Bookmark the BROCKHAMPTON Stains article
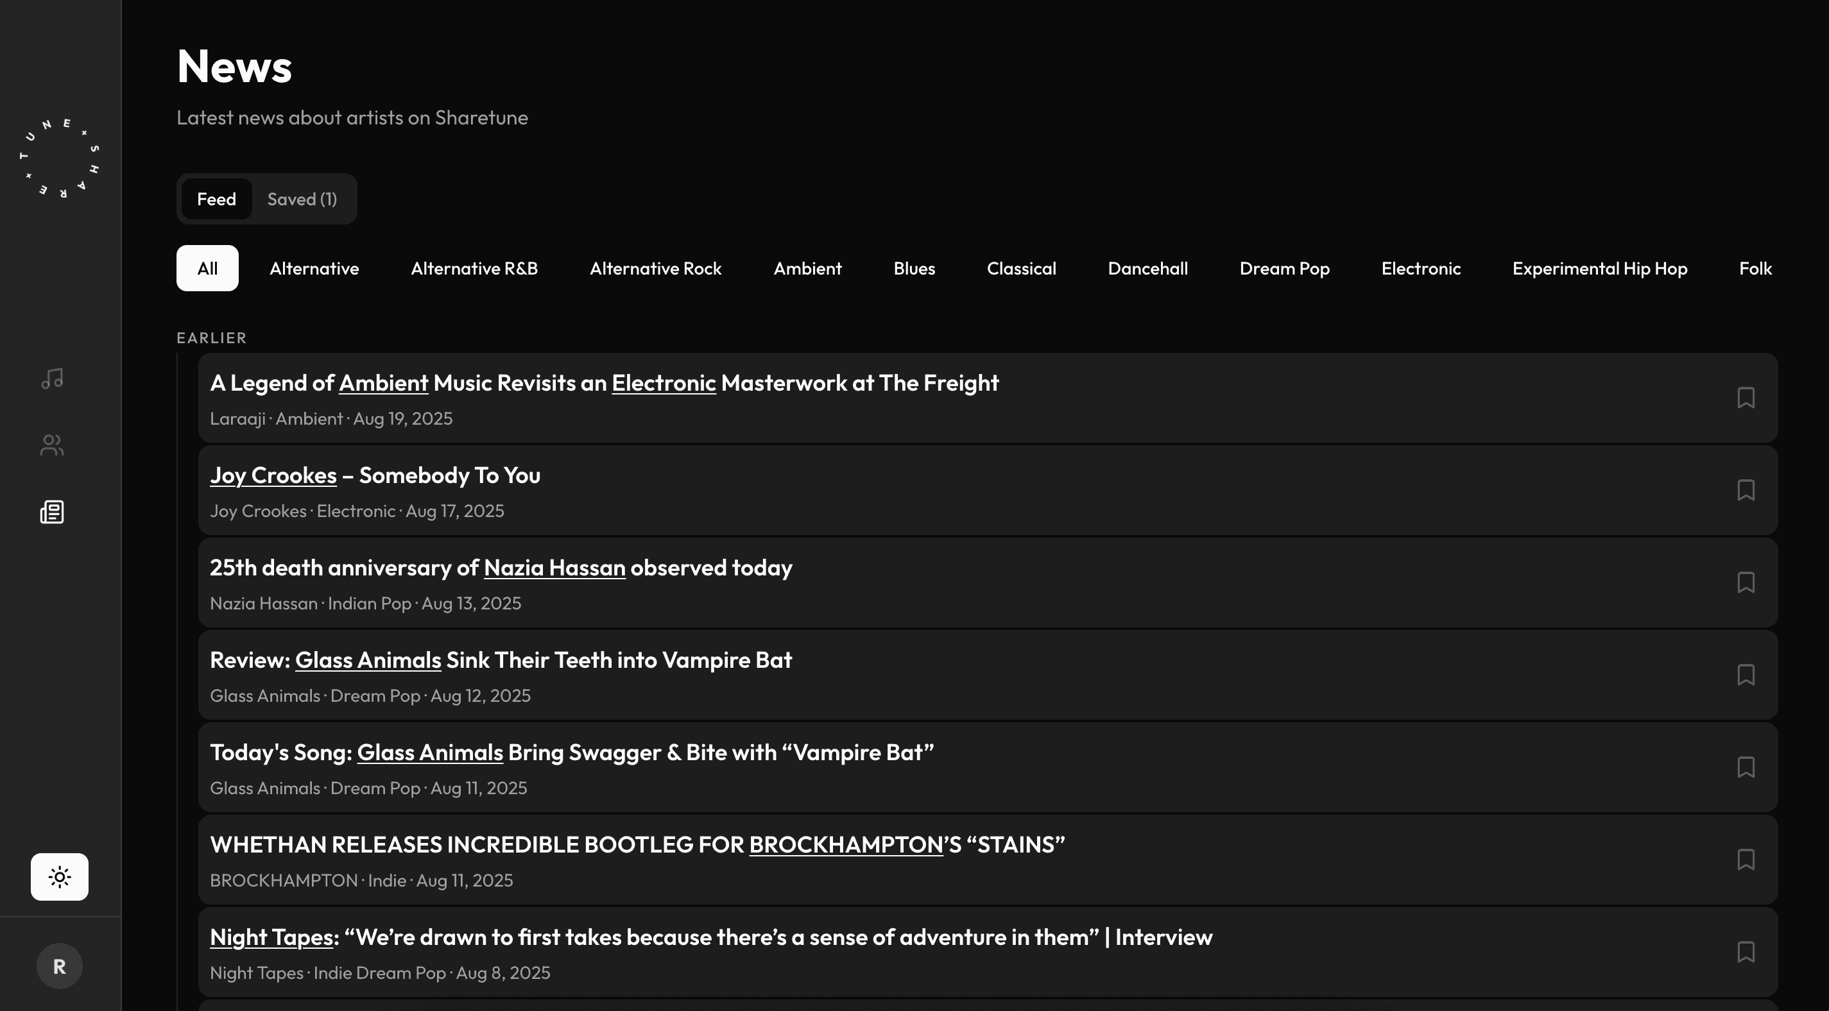This screenshot has height=1011, width=1829. (x=1746, y=859)
